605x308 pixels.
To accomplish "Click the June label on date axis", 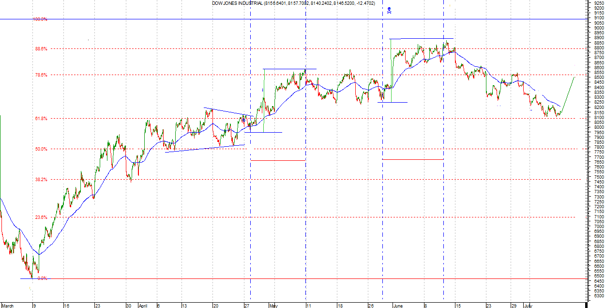I will 398,306.
